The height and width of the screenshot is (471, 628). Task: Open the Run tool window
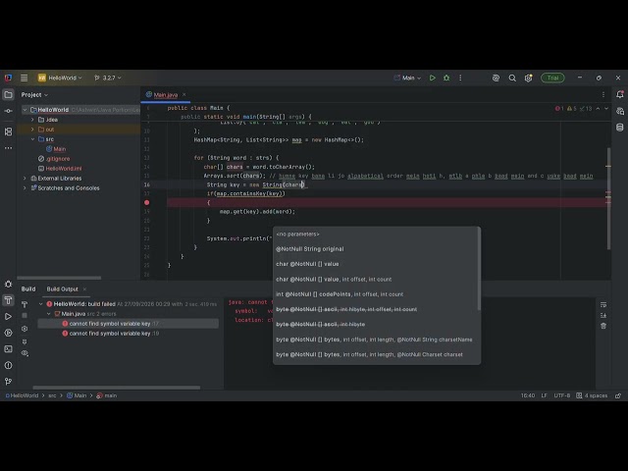coord(8,316)
